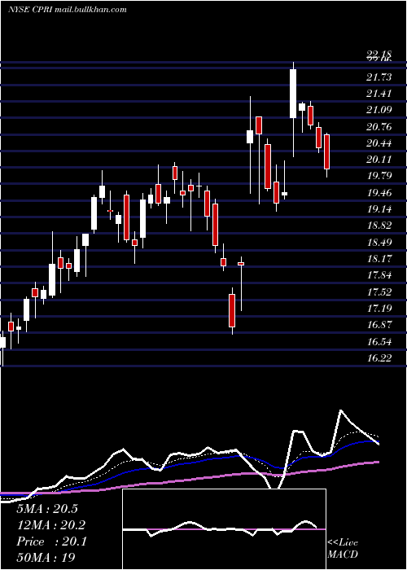407x570 pixels.
Task: Click the last red candle near 20.11
Action: click(326, 152)
